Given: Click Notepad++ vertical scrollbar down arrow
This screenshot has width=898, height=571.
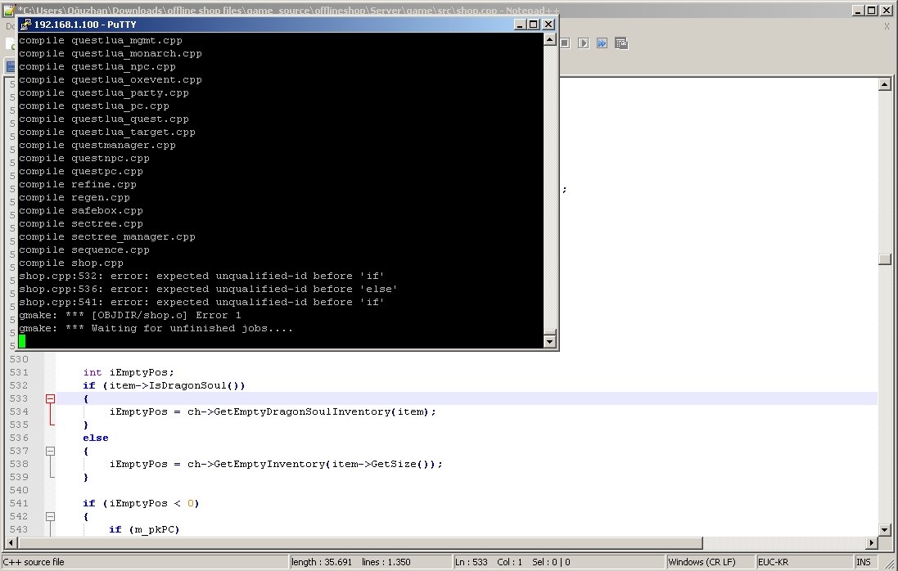Looking at the screenshot, I should (884, 530).
